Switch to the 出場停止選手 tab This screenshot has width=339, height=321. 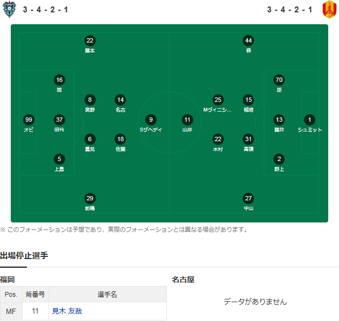[x=24, y=255]
